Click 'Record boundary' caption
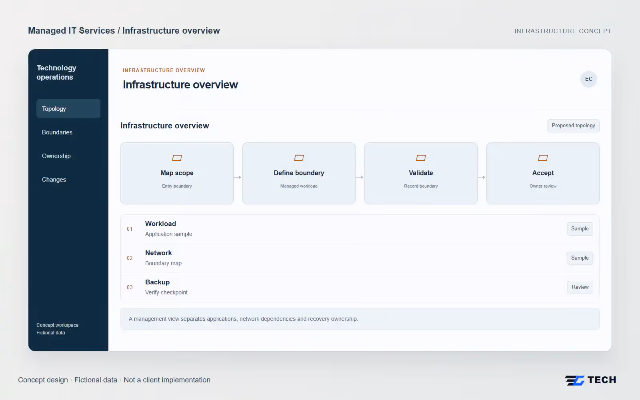Viewport: 640px width, 400px height. tap(421, 186)
